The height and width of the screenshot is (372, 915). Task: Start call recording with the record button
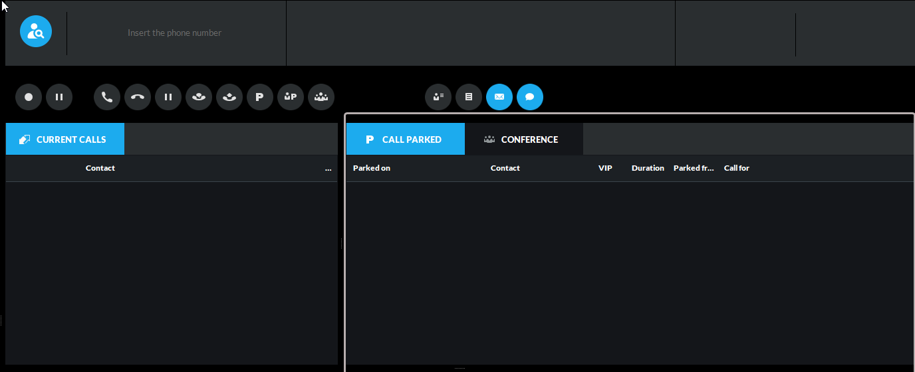pyautogui.click(x=29, y=97)
